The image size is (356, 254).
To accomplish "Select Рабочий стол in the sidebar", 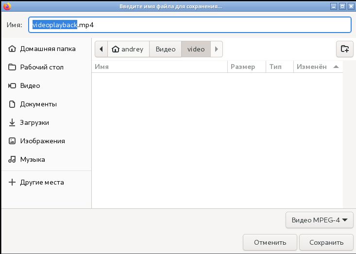I will 42,67.
